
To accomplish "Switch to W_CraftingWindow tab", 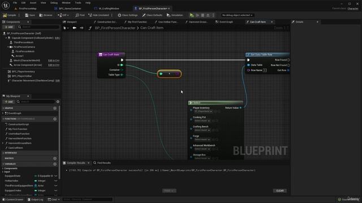I will click(x=109, y=8).
